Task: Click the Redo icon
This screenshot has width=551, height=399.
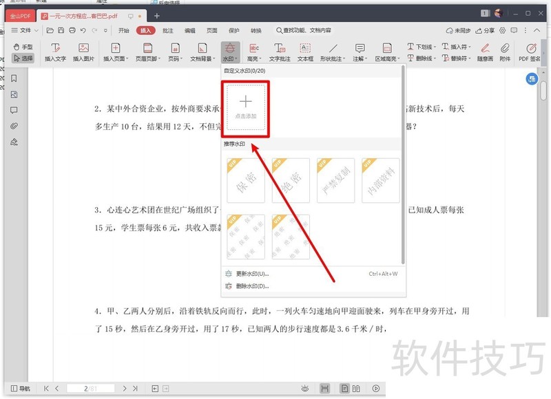Action: [94, 30]
